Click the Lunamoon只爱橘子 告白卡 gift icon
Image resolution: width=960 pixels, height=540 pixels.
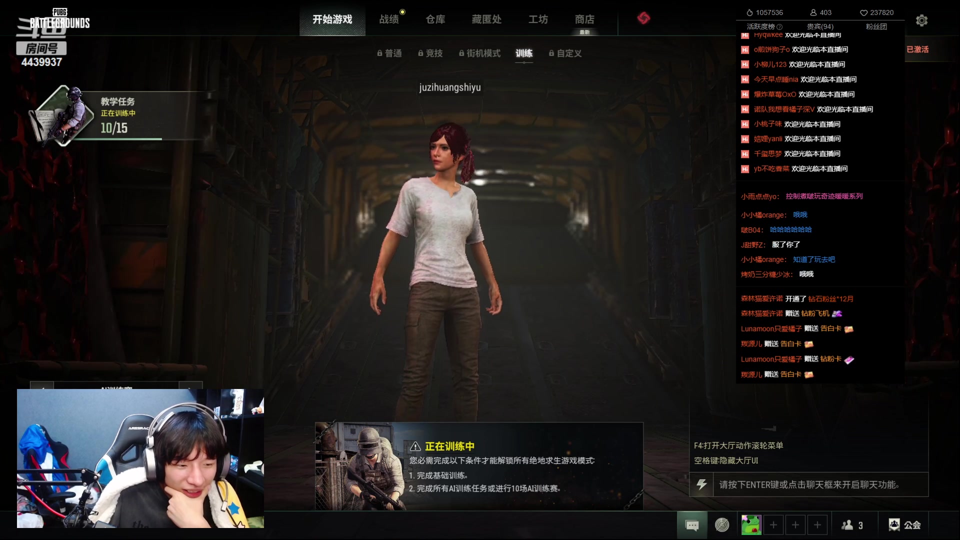[848, 329]
